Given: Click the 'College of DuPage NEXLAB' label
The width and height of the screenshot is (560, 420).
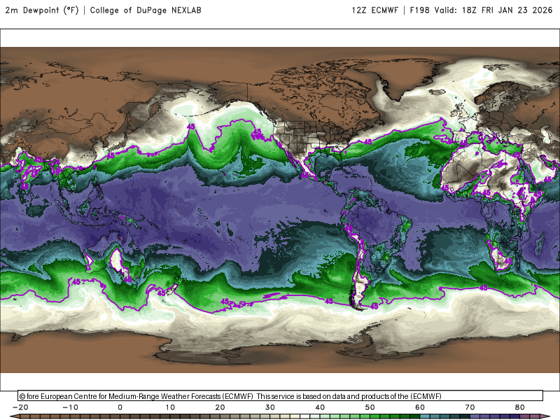Looking at the screenshot, I should pos(146,10).
